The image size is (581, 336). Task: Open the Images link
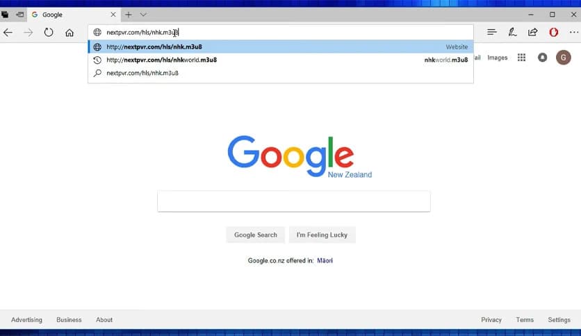(x=498, y=58)
